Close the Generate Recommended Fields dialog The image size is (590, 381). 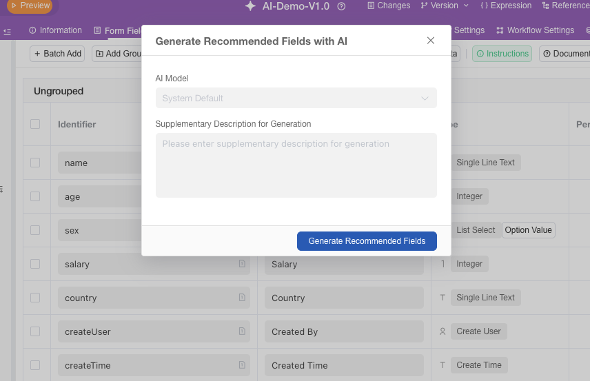click(431, 41)
